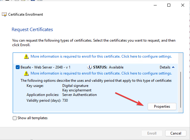Image resolution: width=190 pixels, height=140 pixels.
Task: Open the configure settings link under Besafe certificate
Action: 101,73
